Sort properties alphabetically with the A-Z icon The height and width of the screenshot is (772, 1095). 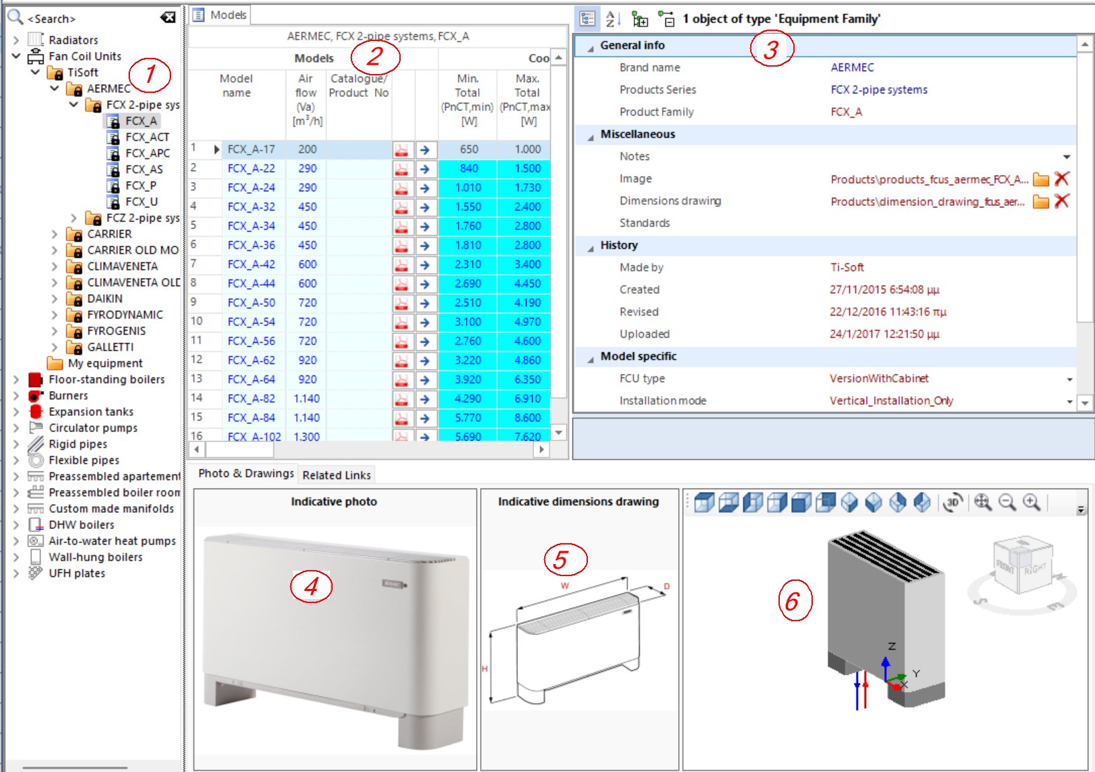pyautogui.click(x=611, y=20)
